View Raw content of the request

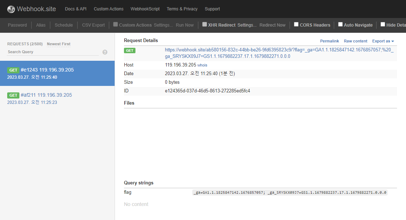coord(355,41)
